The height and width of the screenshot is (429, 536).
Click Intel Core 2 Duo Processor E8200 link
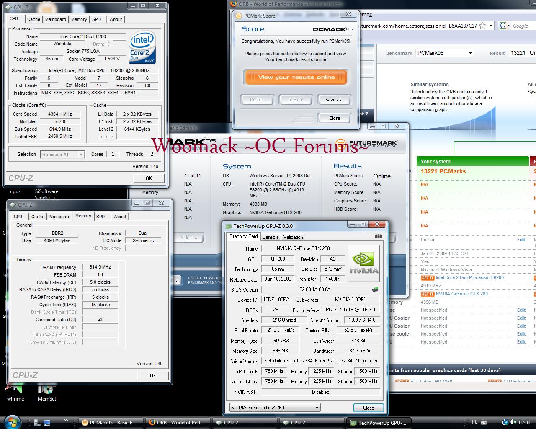[x=470, y=277]
